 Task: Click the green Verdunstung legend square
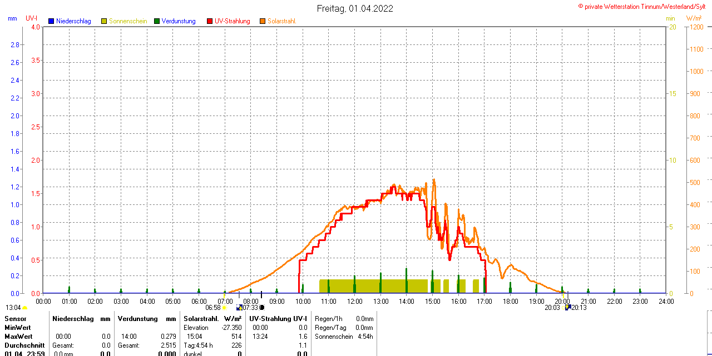click(x=157, y=21)
